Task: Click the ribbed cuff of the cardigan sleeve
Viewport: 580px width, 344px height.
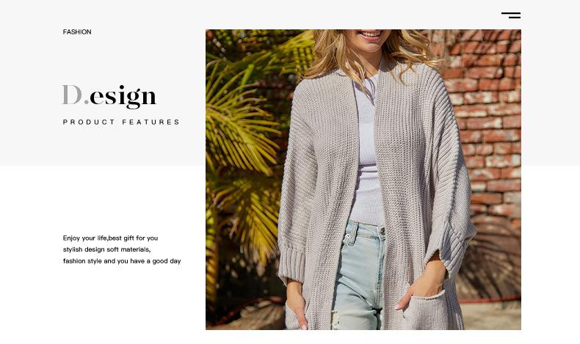Action: (x=292, y=260)
